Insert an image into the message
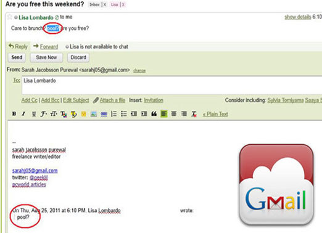The image size is (322, 233). tap(94, 114)
